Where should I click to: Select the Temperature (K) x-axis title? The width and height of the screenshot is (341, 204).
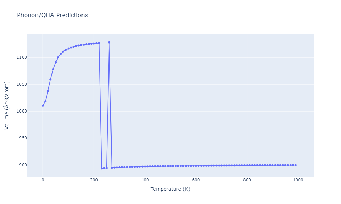pyautogui.click(x=170, y=189)
